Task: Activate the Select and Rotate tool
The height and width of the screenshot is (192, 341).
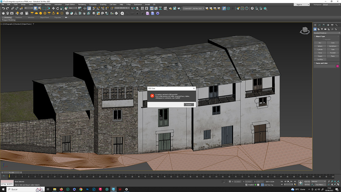Action: (58, 9)
